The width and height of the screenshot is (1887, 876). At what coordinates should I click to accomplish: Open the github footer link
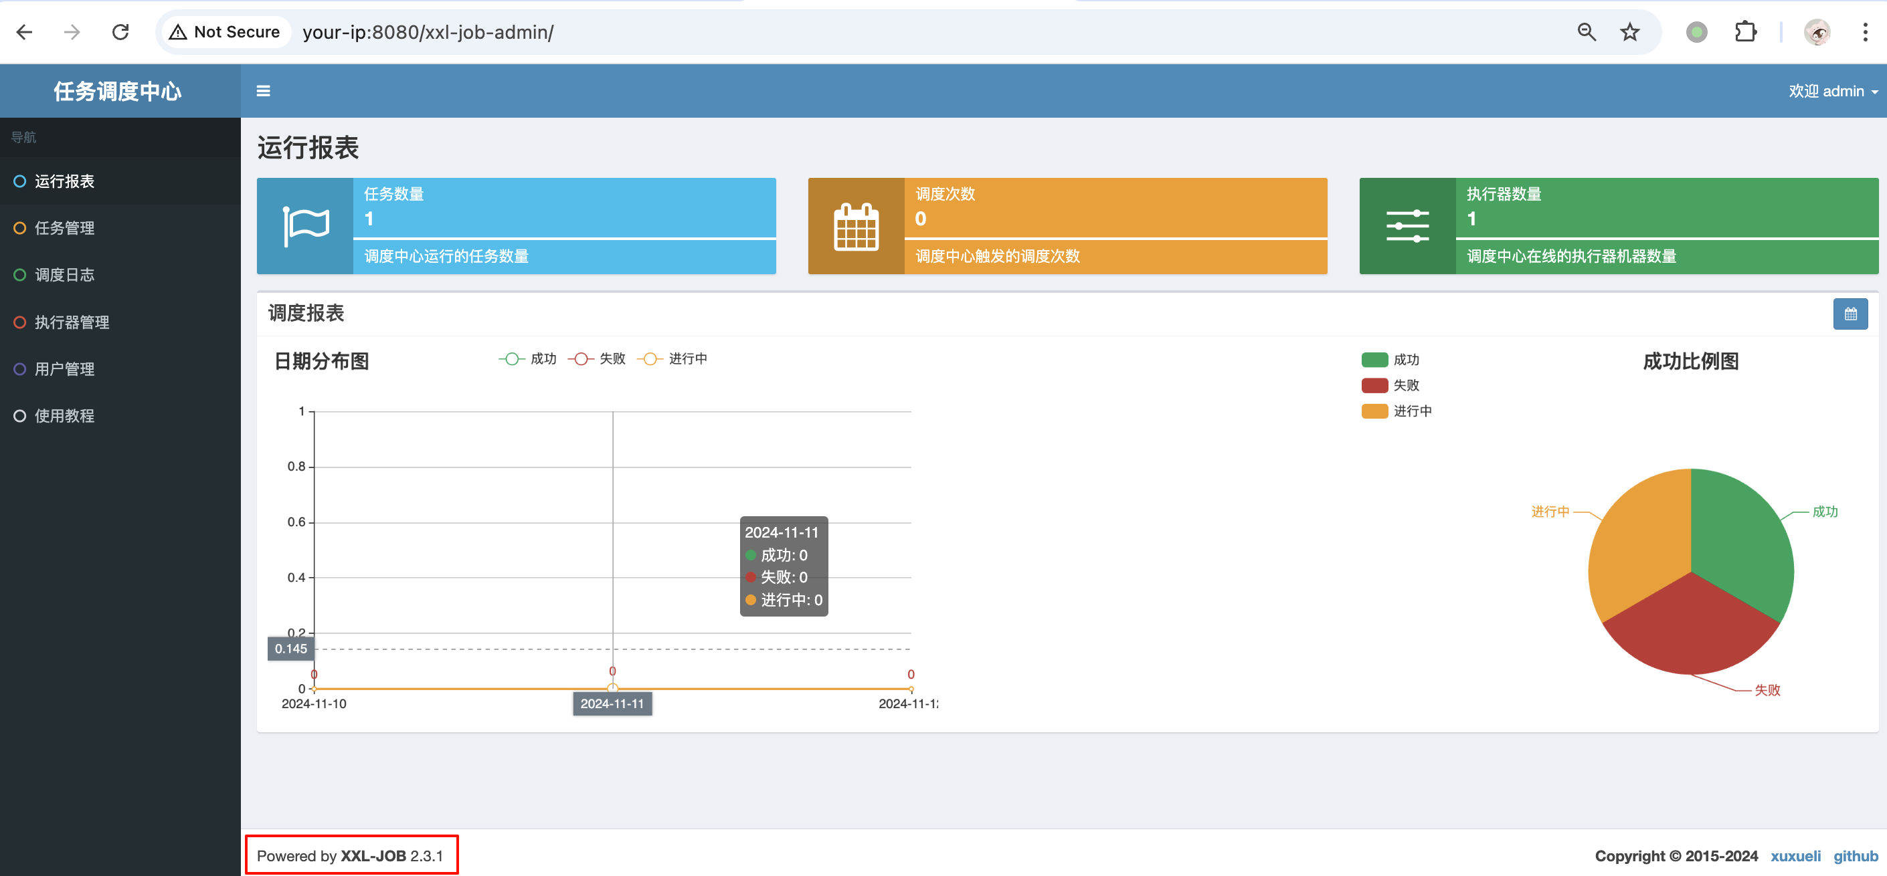pyautogui.click(x=1855, y=855)
